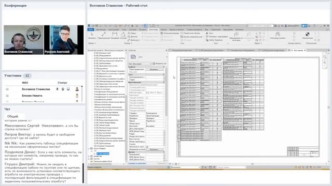Select the Text tool (Текст) in ribbon
This screenshot has width=332, height=186.
(210, 33)
